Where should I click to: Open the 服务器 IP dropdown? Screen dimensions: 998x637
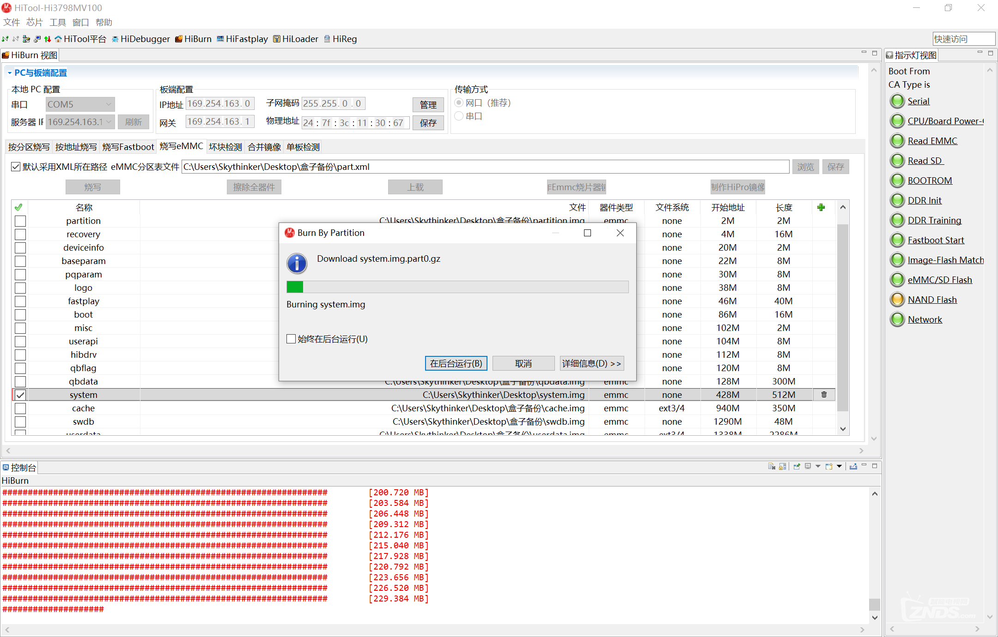coord(80,122)
